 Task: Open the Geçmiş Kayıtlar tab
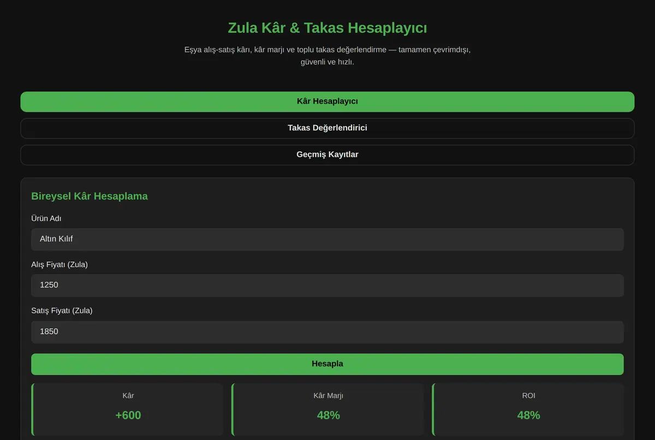(327, 155)
